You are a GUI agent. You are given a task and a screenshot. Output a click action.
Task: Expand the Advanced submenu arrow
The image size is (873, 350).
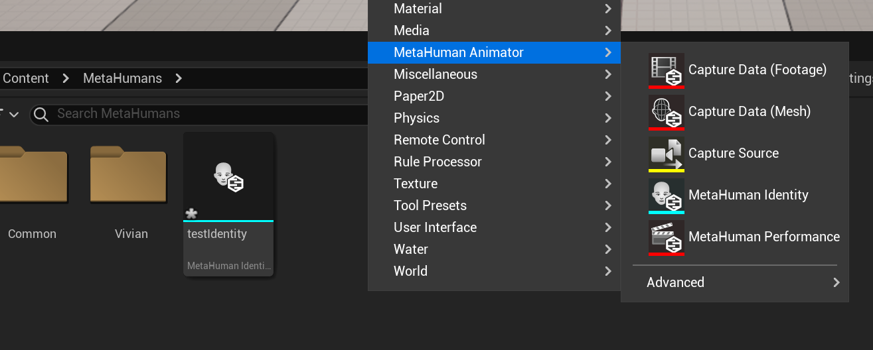coord(836,283)
